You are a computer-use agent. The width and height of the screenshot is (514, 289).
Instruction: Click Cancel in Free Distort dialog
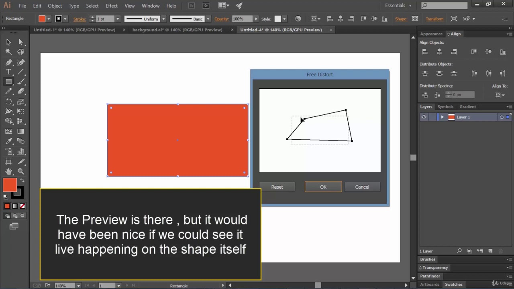pyautogui.click(x=362, y=187)
